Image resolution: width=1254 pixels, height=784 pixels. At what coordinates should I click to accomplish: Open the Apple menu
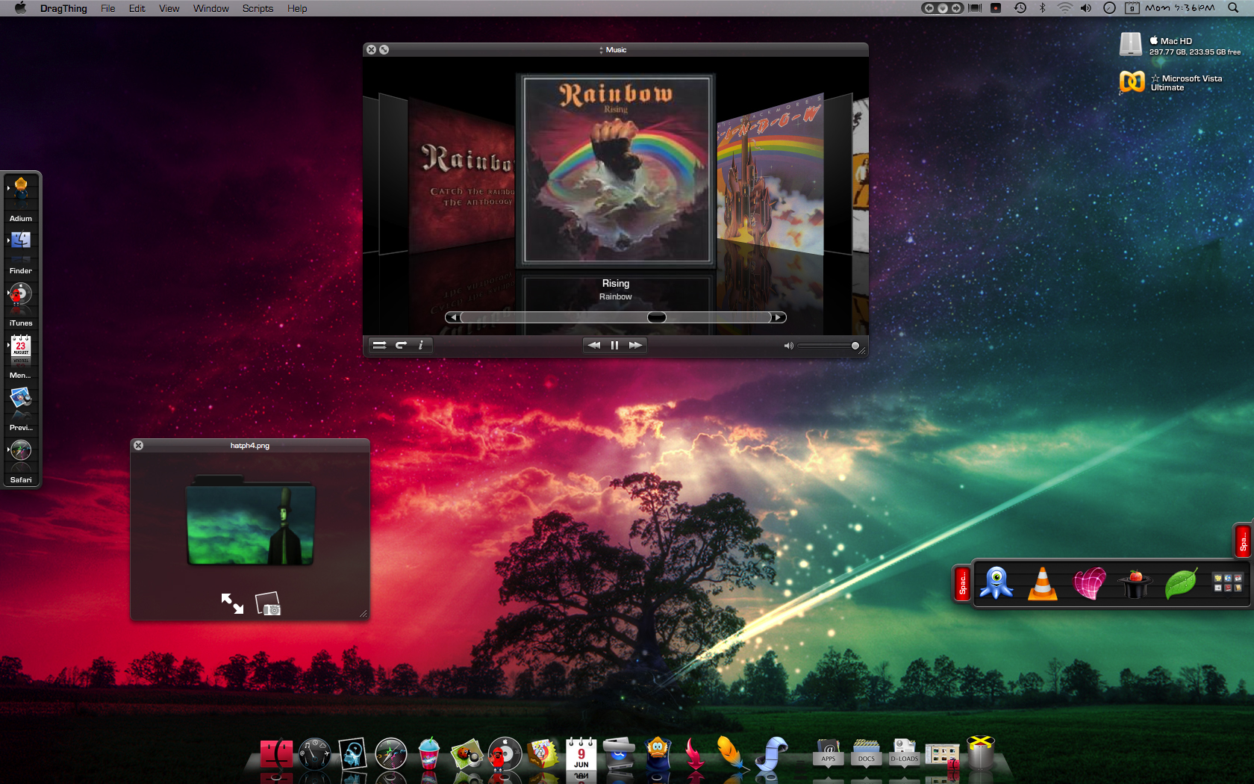tap(20, 8)
